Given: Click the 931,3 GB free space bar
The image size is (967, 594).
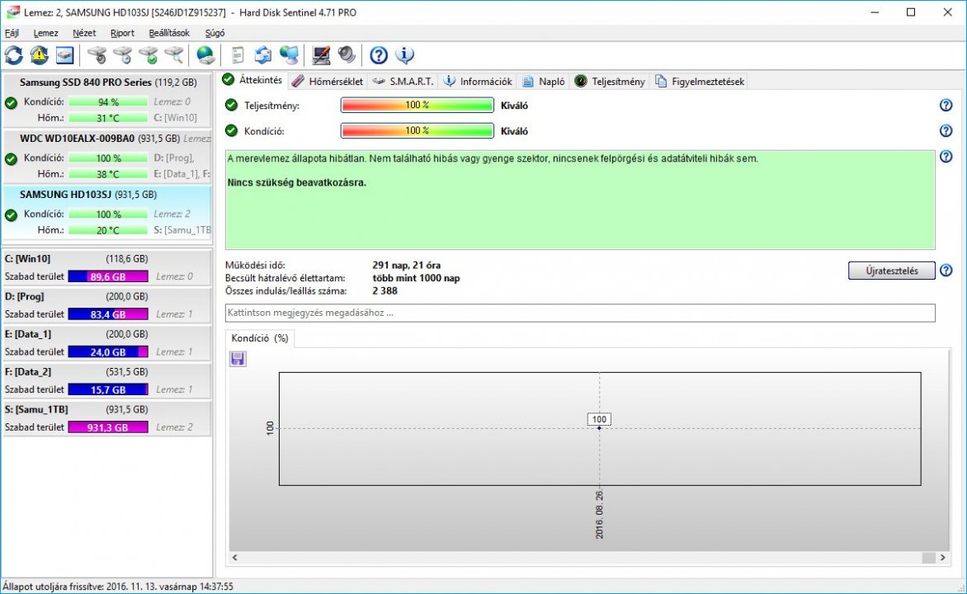Looking at the screenshot, I should tap(108, 427).
